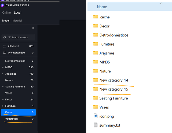Select the Vegetation category
172x133 pixels.
click(19, 119)
